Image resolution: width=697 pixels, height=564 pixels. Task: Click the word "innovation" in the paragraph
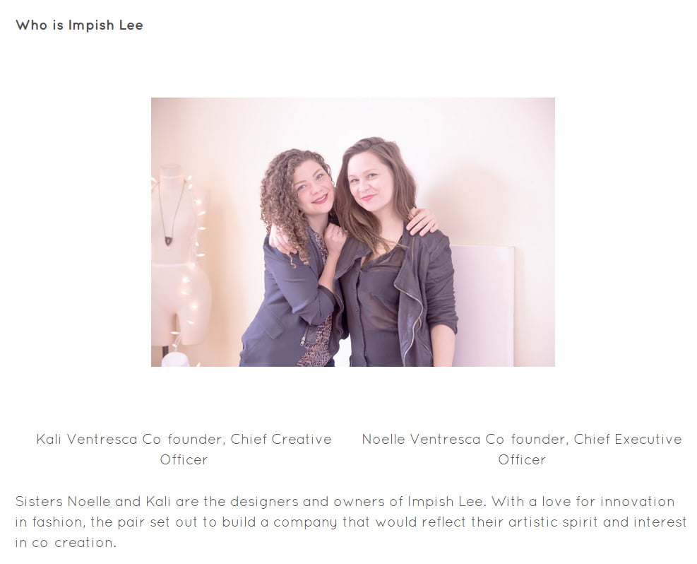tap(638, 502)
